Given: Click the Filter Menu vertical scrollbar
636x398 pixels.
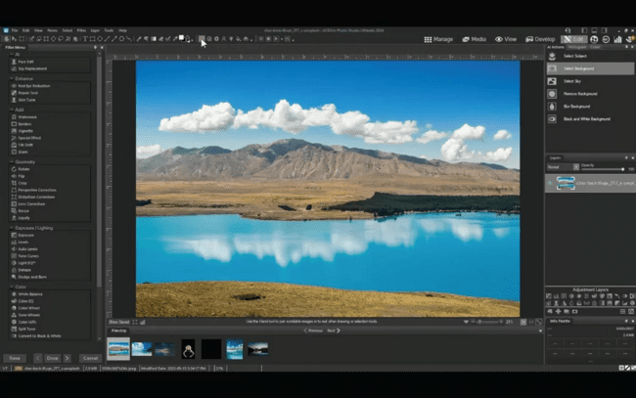Looking at the screenshot, I should [100, 172].
